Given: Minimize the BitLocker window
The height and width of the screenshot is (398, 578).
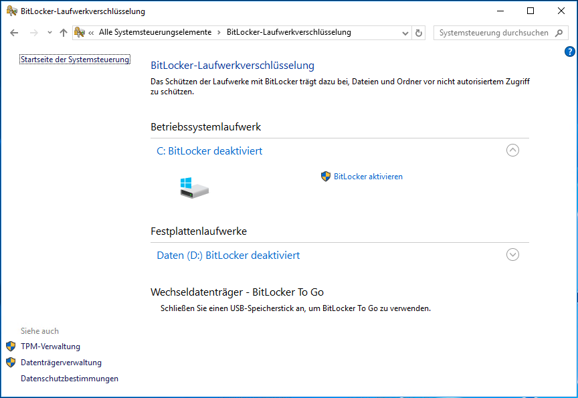Looking at the screenshot, I should click(x=500, y=11).
